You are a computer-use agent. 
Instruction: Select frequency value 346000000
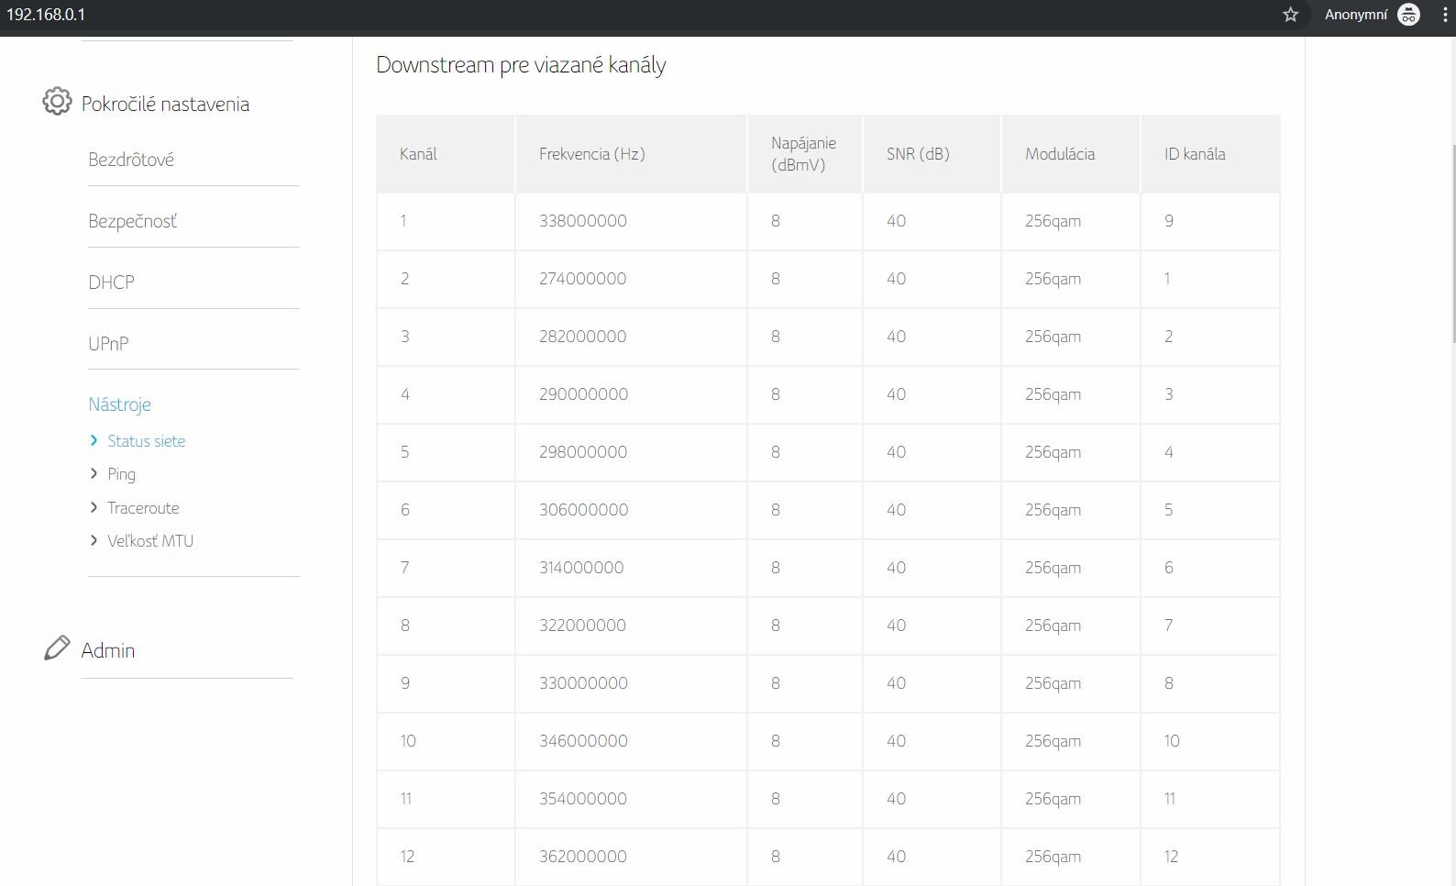coord(583,741)
